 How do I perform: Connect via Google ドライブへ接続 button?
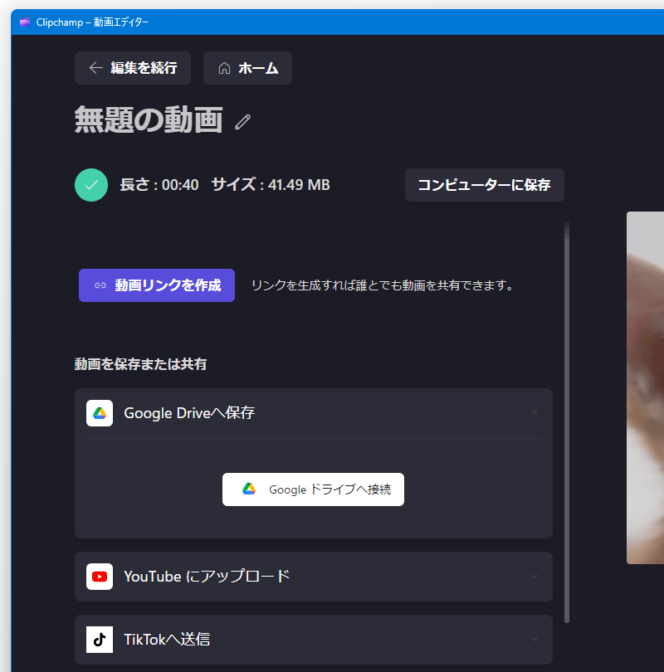313,489
